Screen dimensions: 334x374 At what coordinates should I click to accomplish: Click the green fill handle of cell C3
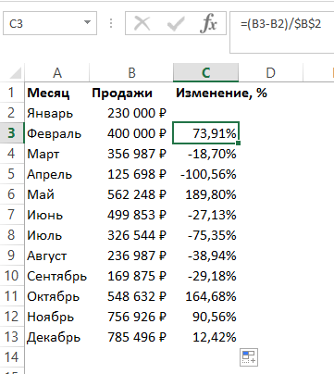tap(238, 143)
